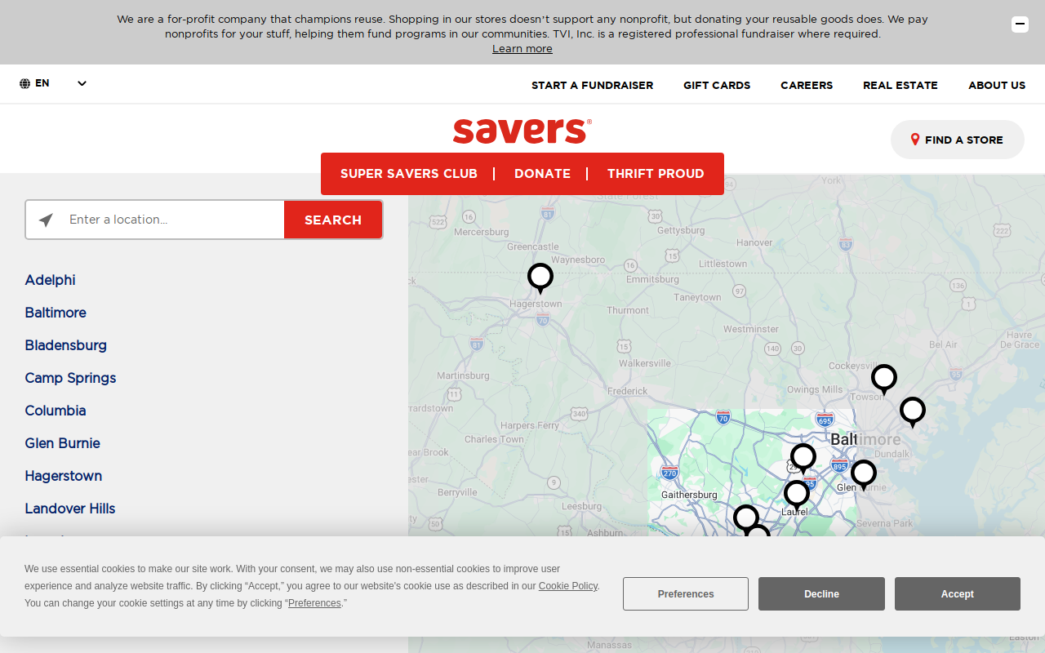The width and height of the screenshot is (1045, 653).
Task: Go to Gift Cards page
Action: coord(717,85)
